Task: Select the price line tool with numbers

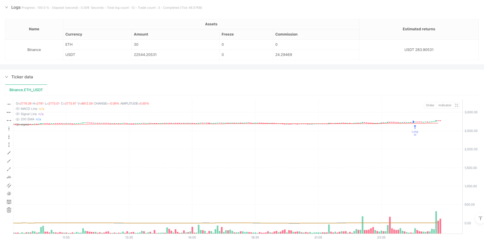Action: tap(9, 177)
